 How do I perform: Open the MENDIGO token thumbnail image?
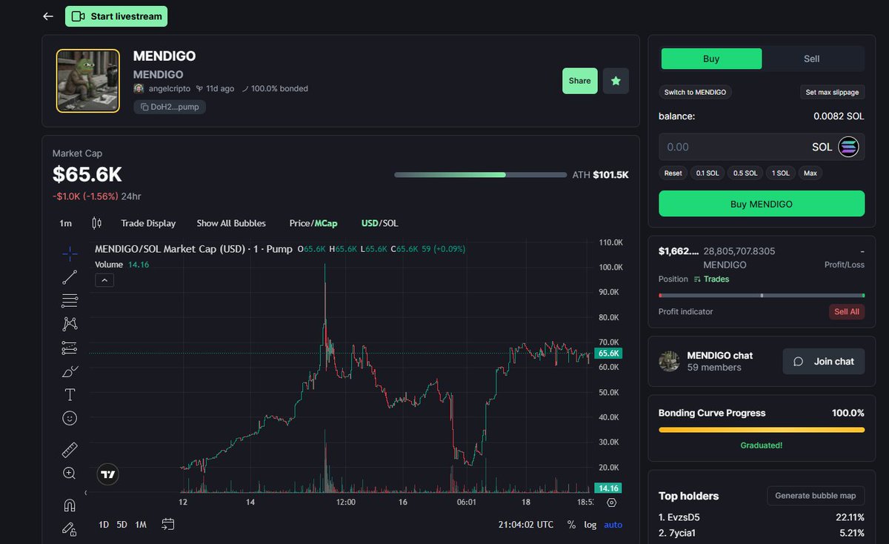88,81
